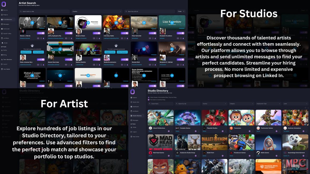Open profile icon on Steven J. Morris card
Image resolution: width=310 pixels, height=174 pixels.
pos(44,38)
